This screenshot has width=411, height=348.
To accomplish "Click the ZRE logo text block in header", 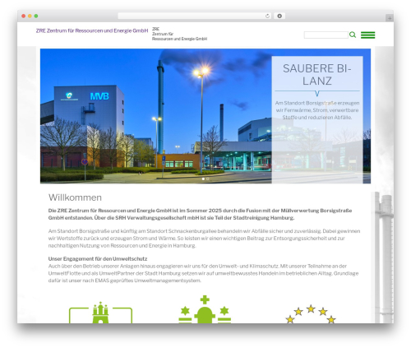I will (x=179, y=34).
